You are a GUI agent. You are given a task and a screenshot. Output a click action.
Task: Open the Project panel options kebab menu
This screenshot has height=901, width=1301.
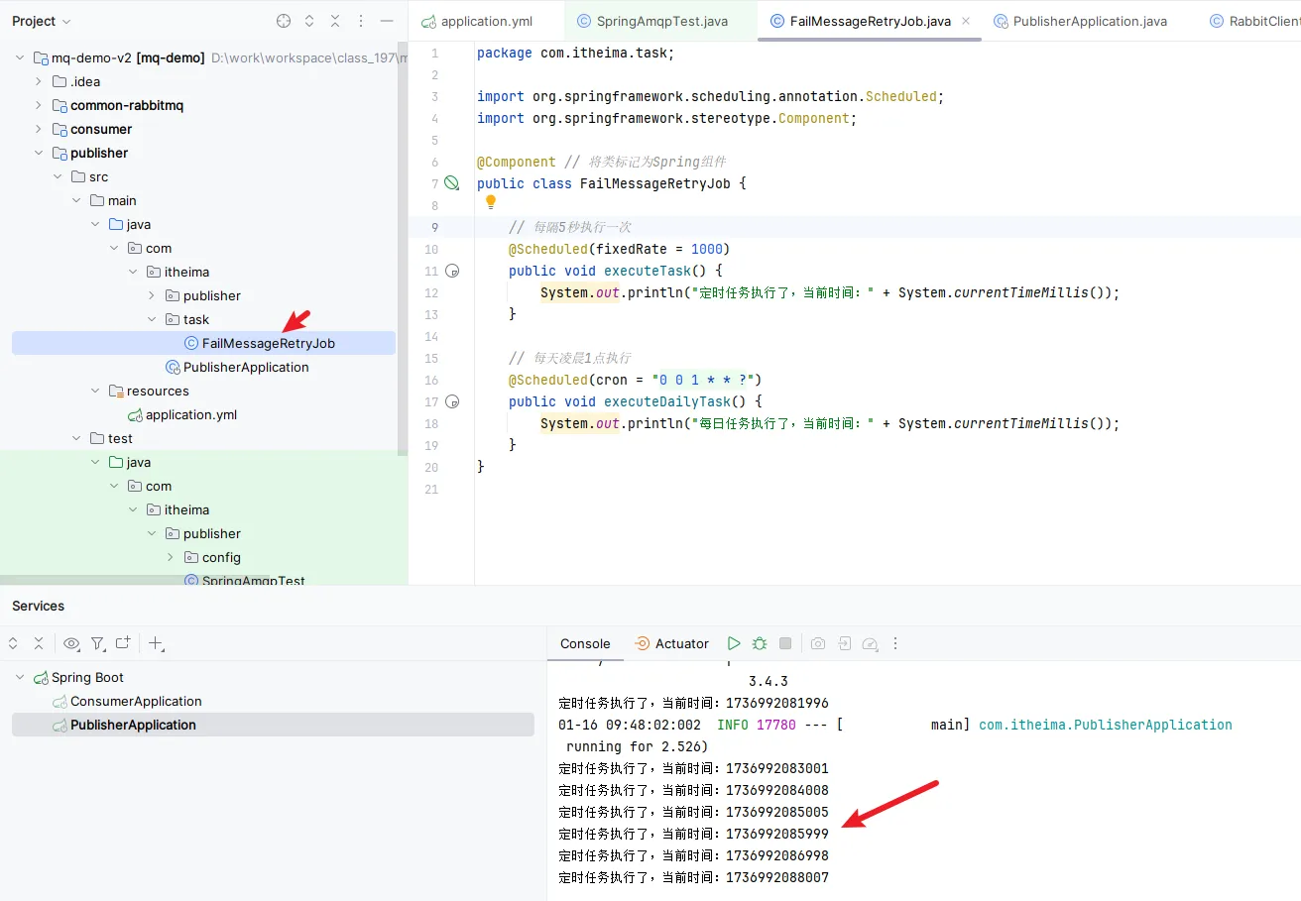click(x=361, y=21)
